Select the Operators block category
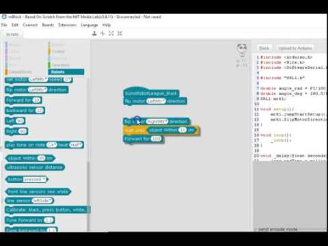328x246 pixels. point(60,65)
